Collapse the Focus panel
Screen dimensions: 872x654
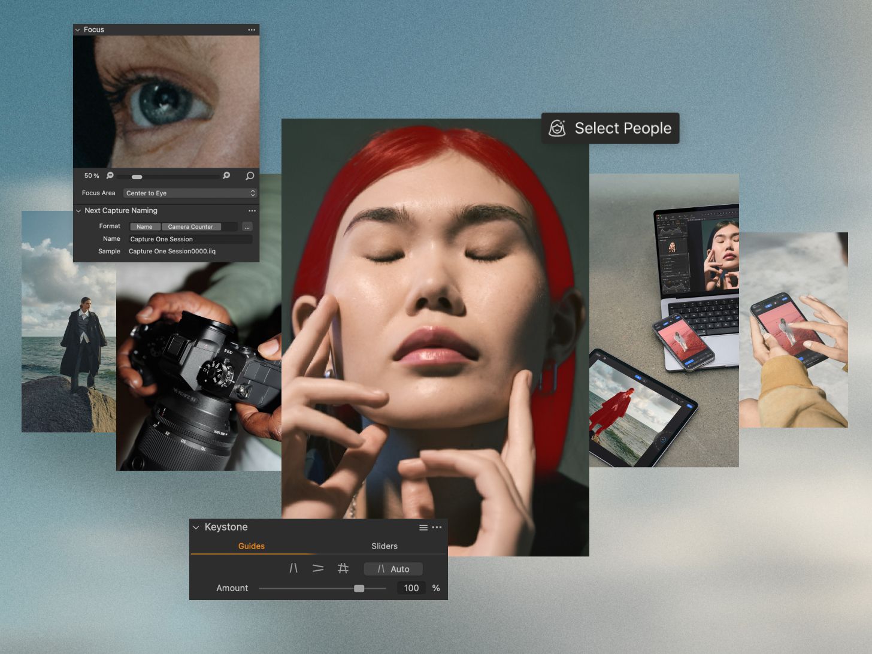pyautogui.click(x=78, y=30)
